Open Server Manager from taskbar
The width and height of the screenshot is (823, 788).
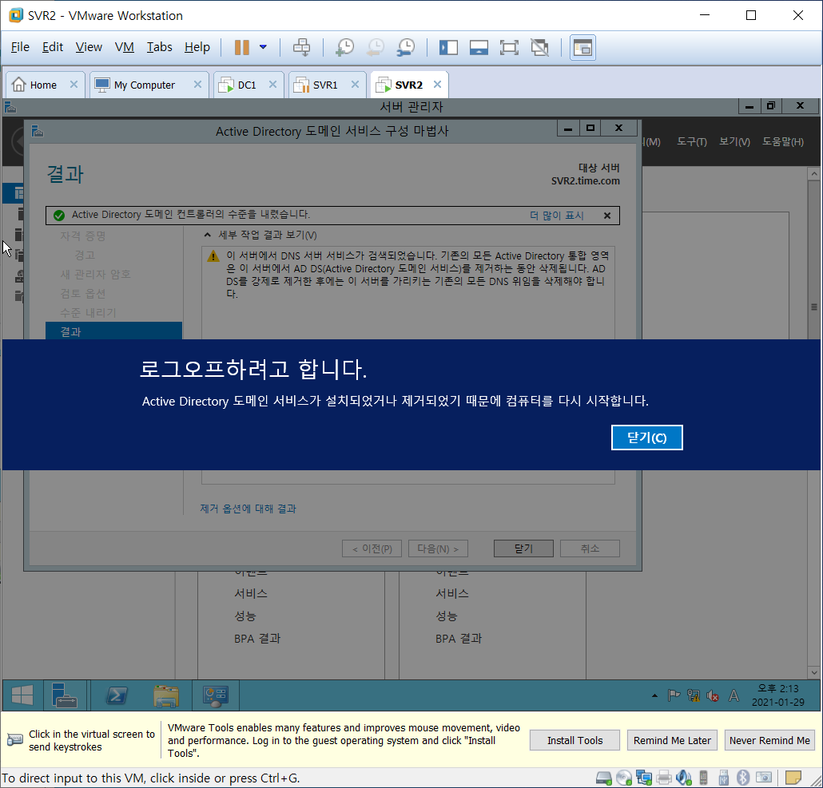click(65, 695)
